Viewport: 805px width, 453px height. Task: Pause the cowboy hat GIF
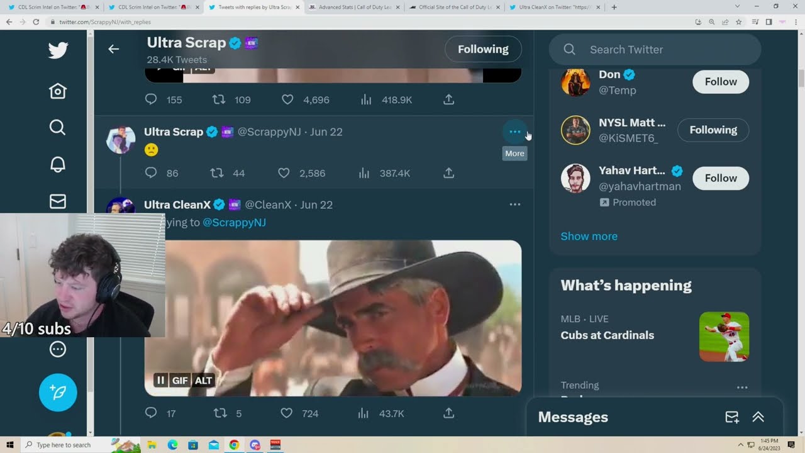160,380
